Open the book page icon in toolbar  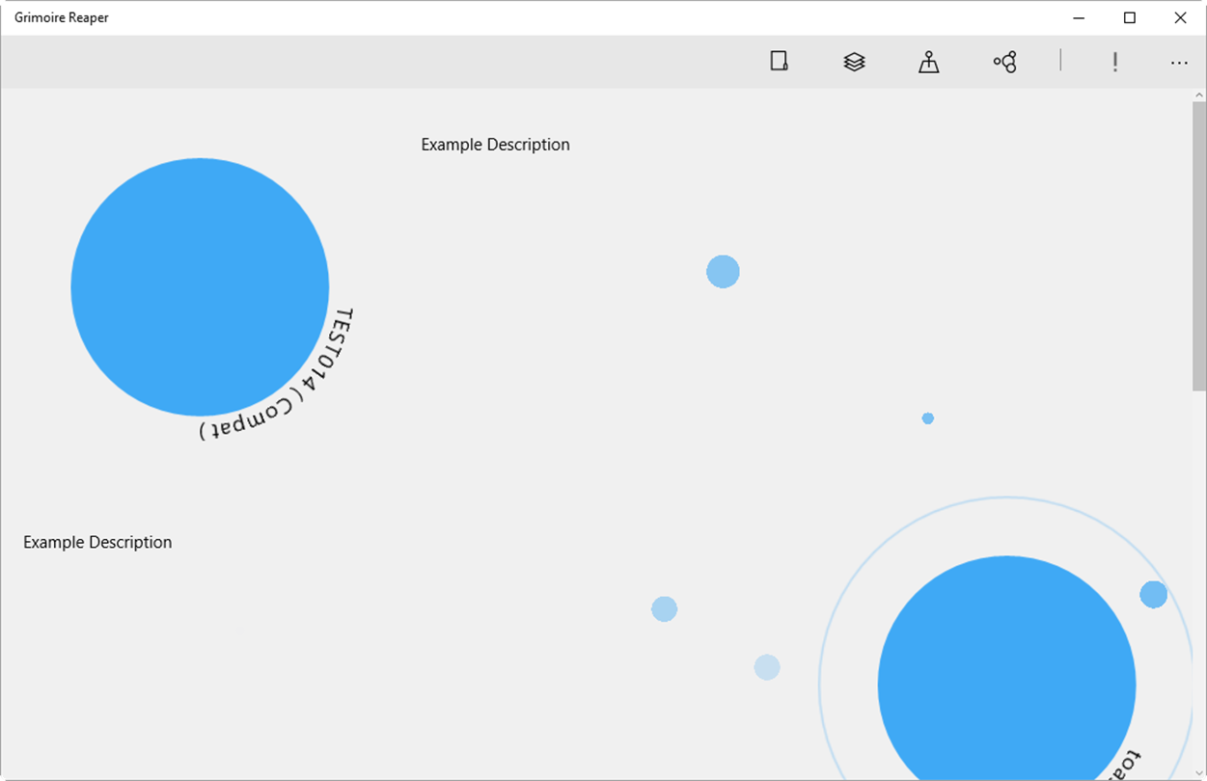[x=779, y=62]
